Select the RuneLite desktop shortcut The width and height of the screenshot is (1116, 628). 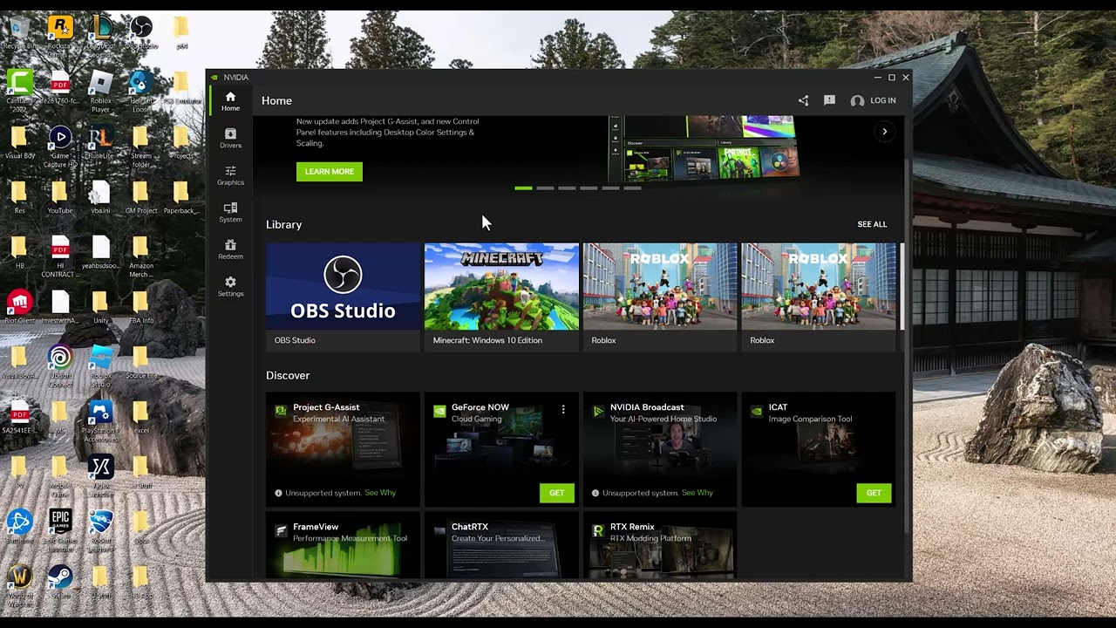(100, 144)
